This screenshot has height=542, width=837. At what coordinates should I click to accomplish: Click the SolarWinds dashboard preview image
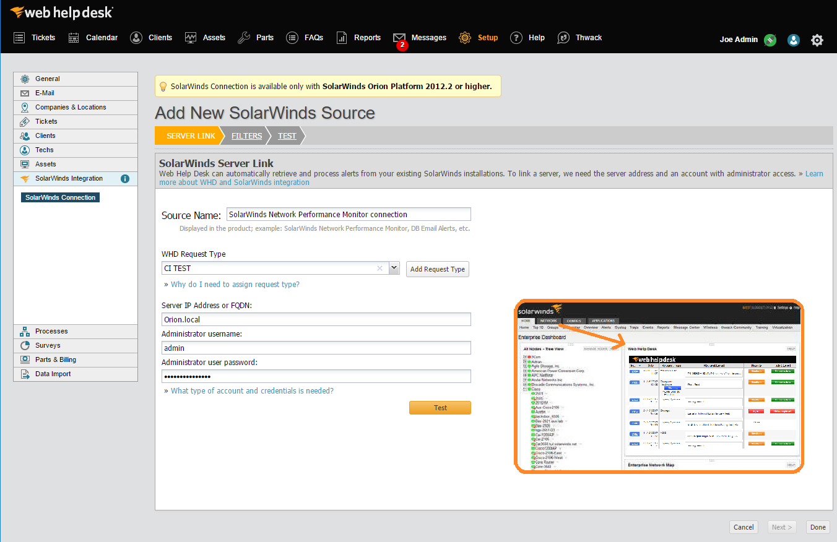[x=659, y=387]
